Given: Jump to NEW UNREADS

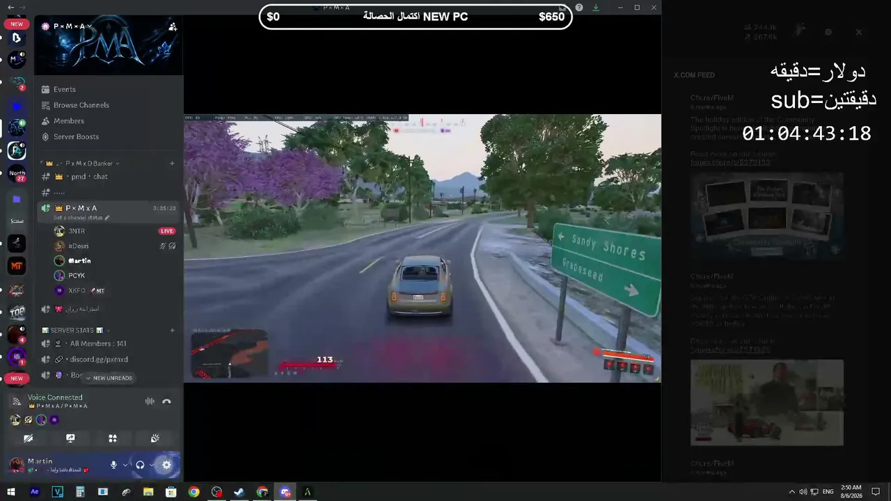Looking at the screenshot, I should click(x=109, y=379).
